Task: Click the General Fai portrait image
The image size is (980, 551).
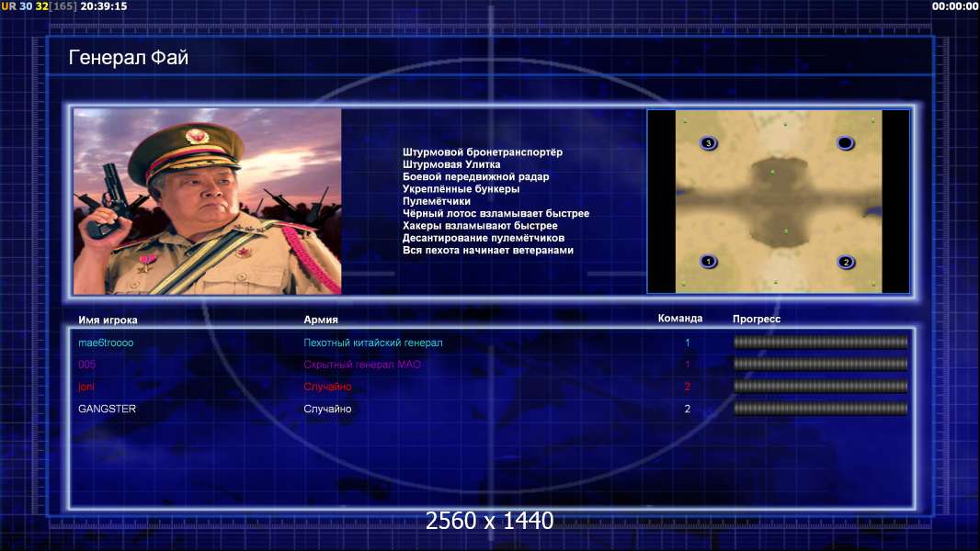Action: pyautogui.click(x=208, y=201)
